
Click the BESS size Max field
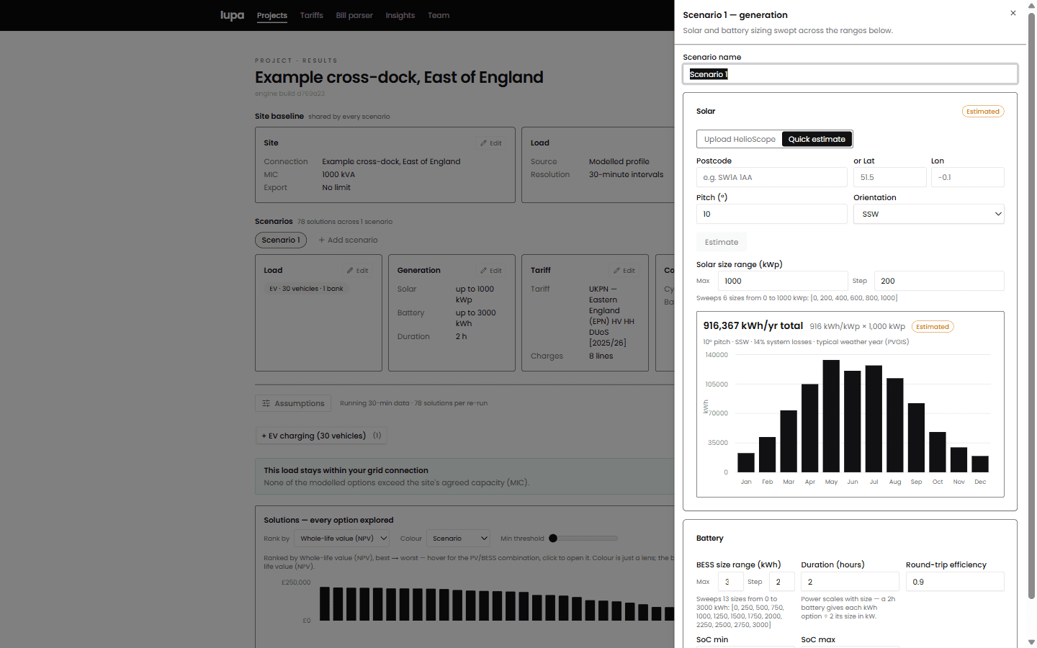[730, 582]
